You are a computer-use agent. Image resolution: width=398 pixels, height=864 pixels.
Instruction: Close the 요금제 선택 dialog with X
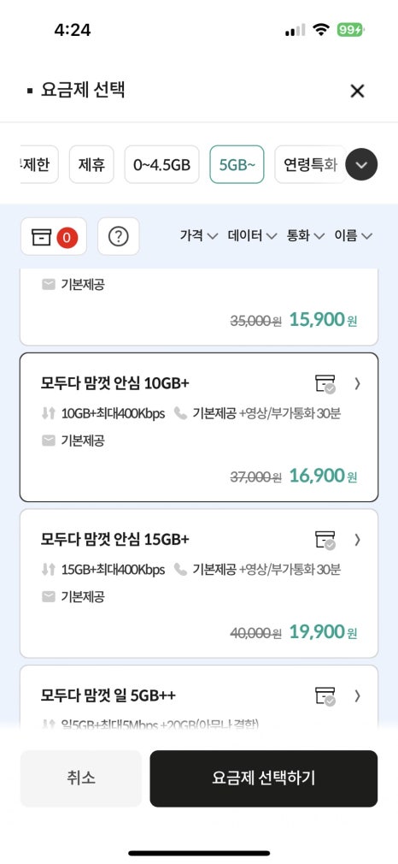pyautogui.click(x=357, y=91)
